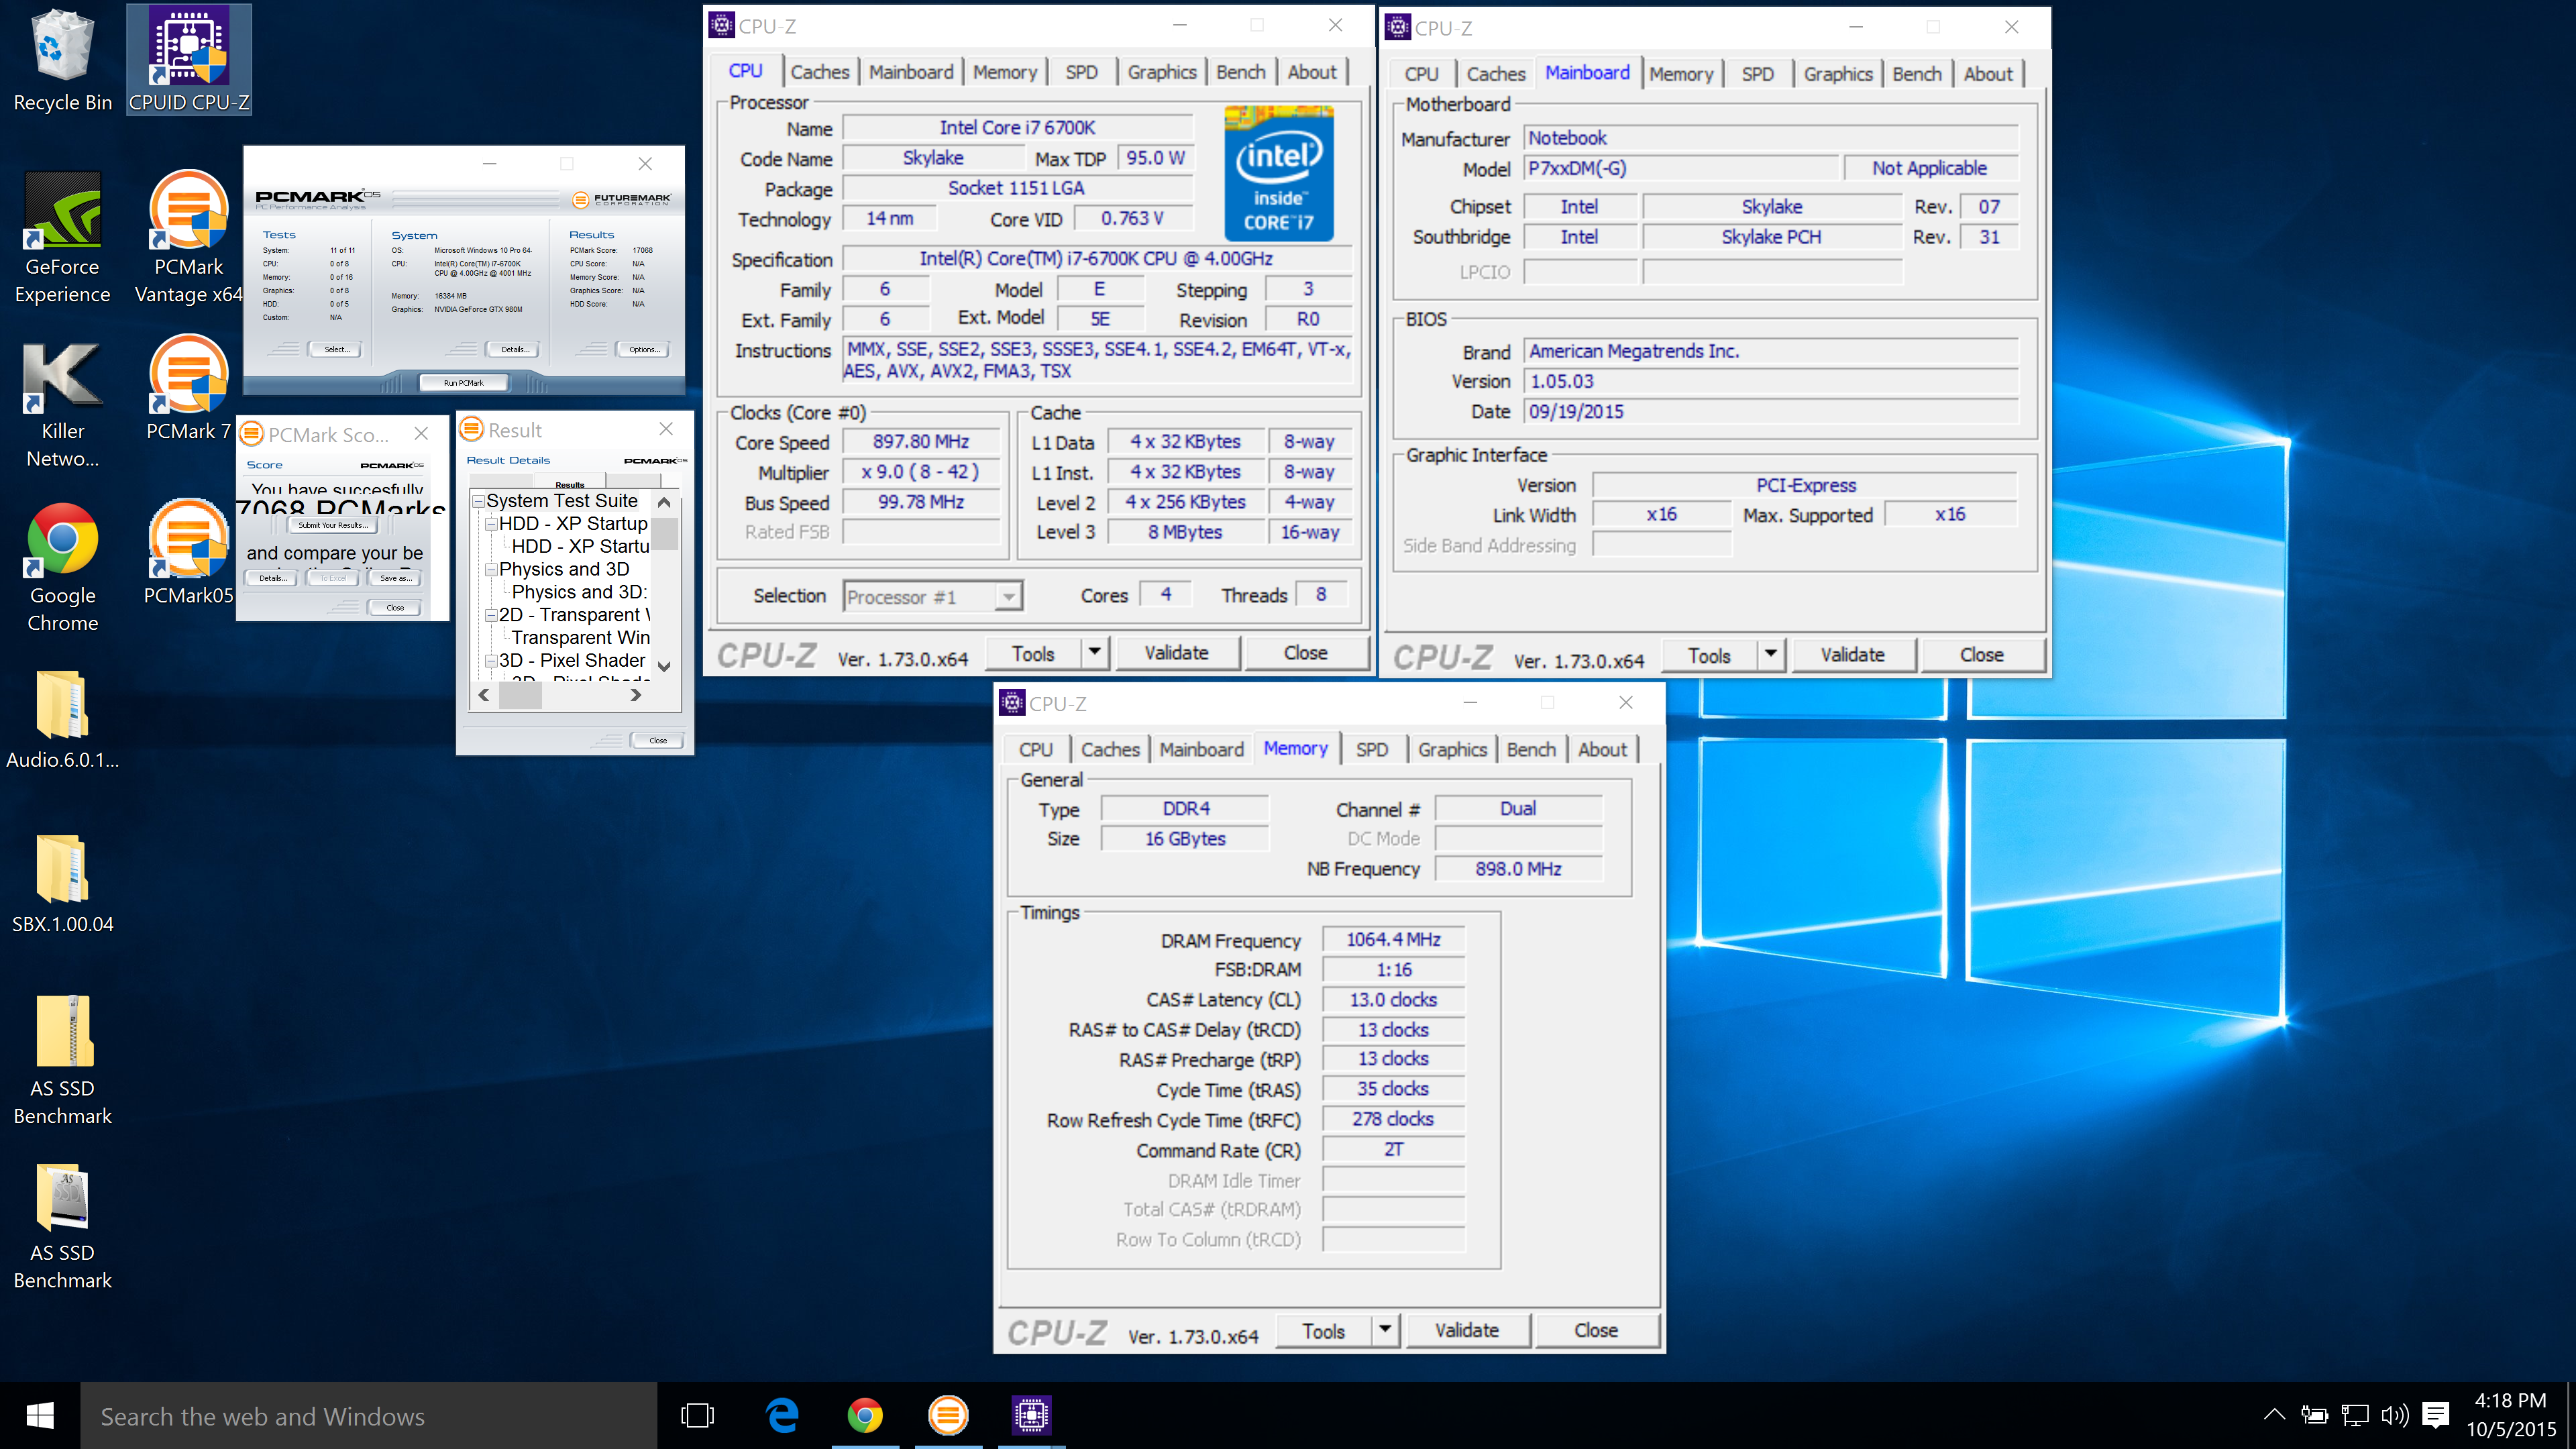Viewport: 2576px width, 1449px height.
Task: Open Tools dropdown arrow in Memory window
Action: (1385, 1331)
